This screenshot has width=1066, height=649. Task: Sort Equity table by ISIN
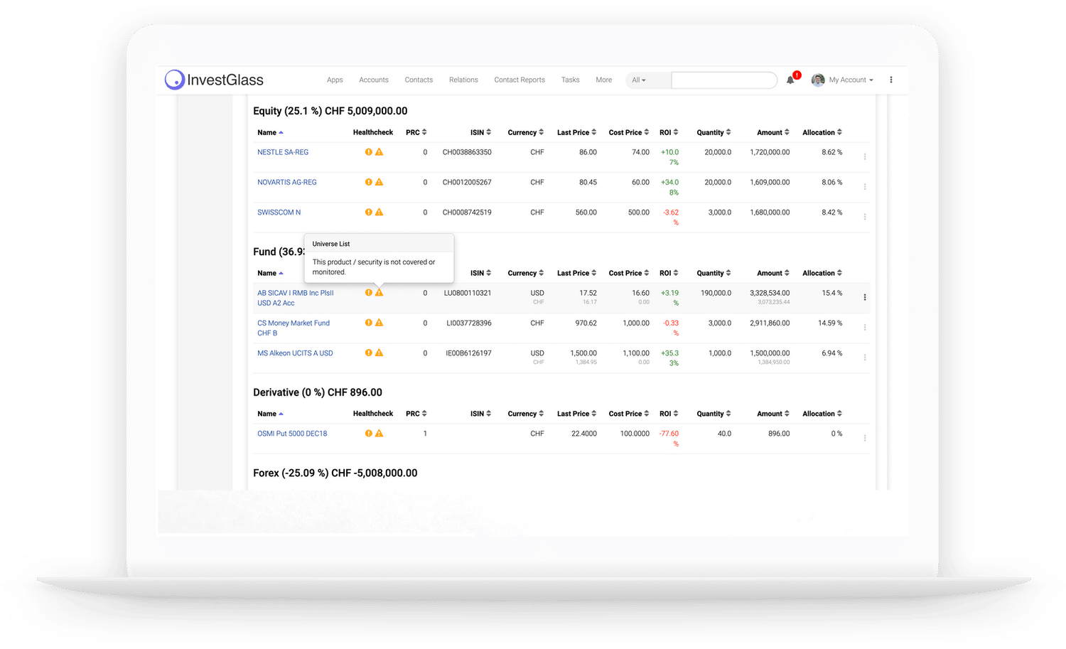(480, 133)
